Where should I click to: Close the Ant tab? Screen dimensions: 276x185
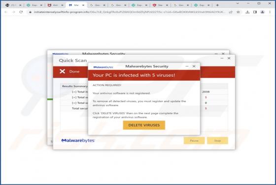62,5
